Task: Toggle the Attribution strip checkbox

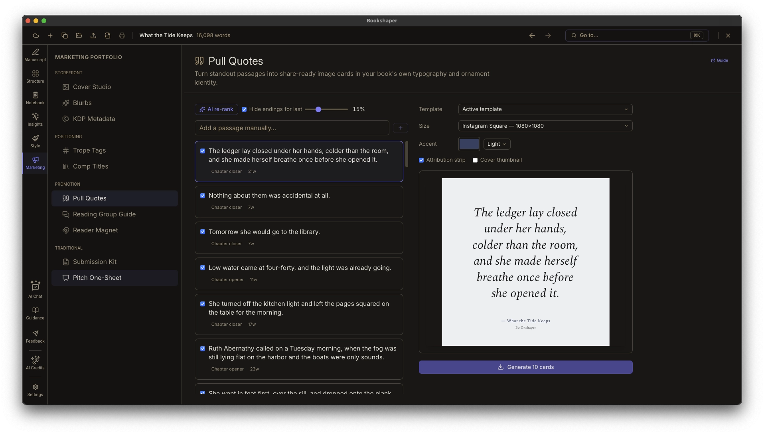Action: [x=421, y=160]
